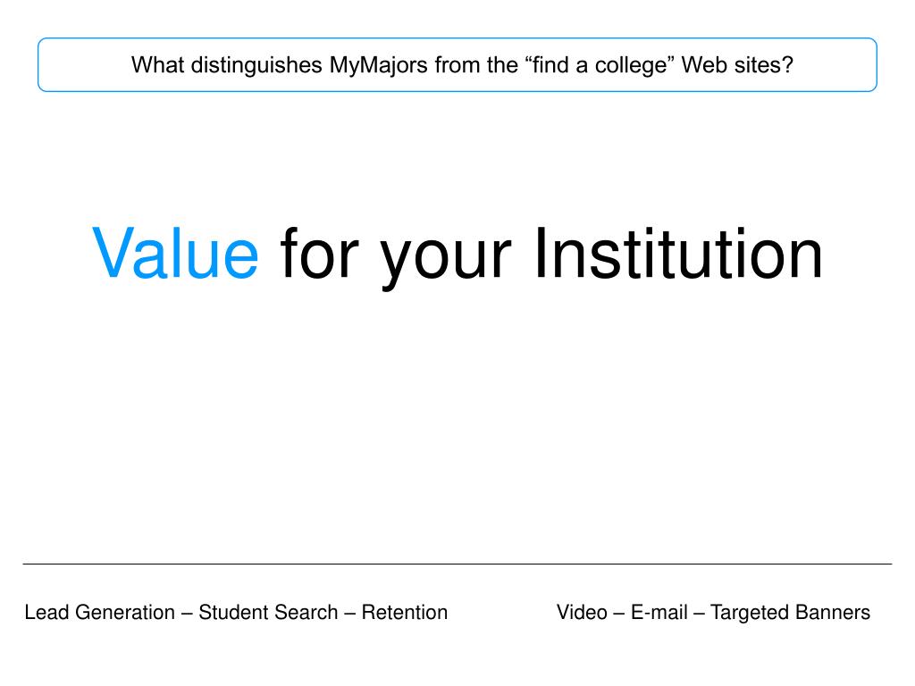Click the "Targeted Banners" footer text
The image size is (915, 686).
tap(790, 613)
